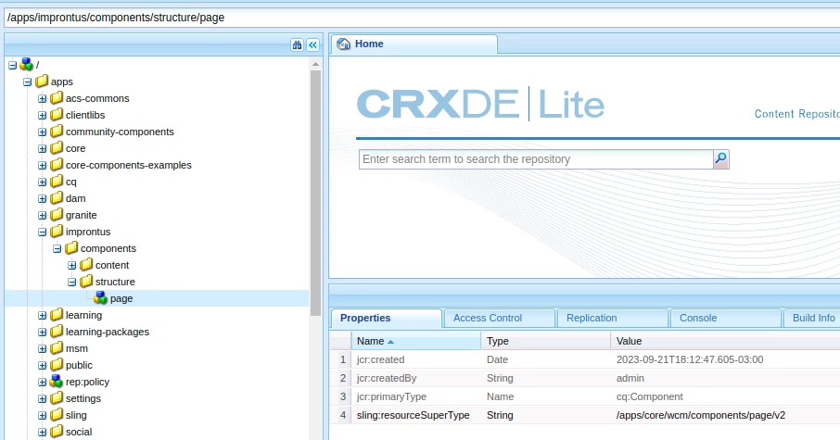Click the social folder icon

(x=57, y=432)
